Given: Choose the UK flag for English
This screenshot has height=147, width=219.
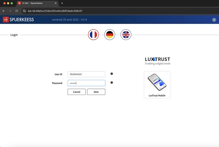Looking at the screenshot, I should (126, 35).
